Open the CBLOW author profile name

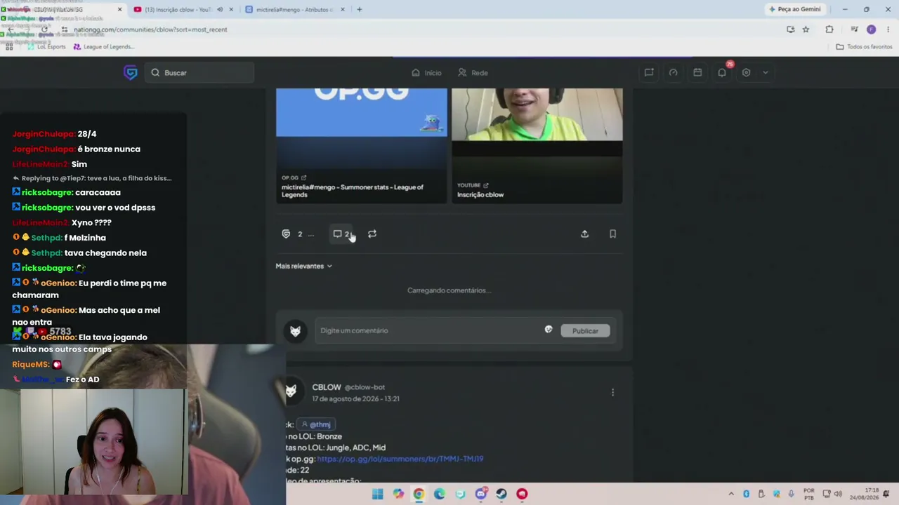pos(327,387)
